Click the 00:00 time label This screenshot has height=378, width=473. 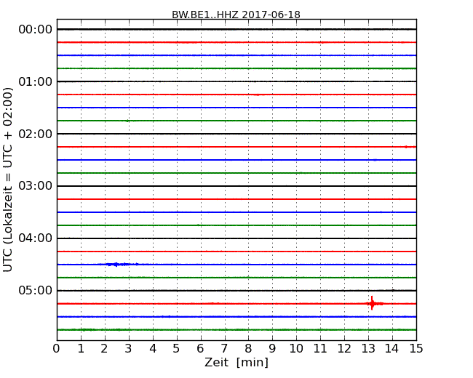click(36, 30)
